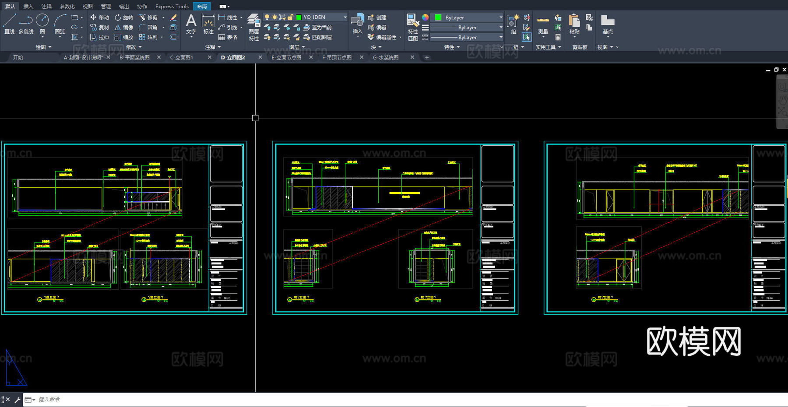
Task: Open a new drawing tab (+)
Action: 427,57
